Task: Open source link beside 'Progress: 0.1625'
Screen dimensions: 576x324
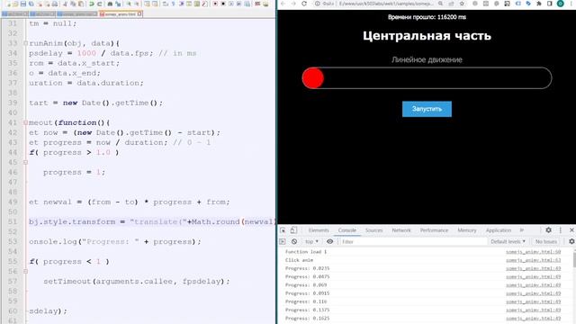Action: point(533,319)
